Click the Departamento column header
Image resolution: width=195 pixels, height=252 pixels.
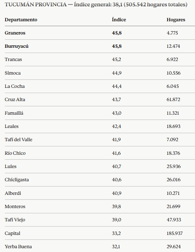coord(21,20)
